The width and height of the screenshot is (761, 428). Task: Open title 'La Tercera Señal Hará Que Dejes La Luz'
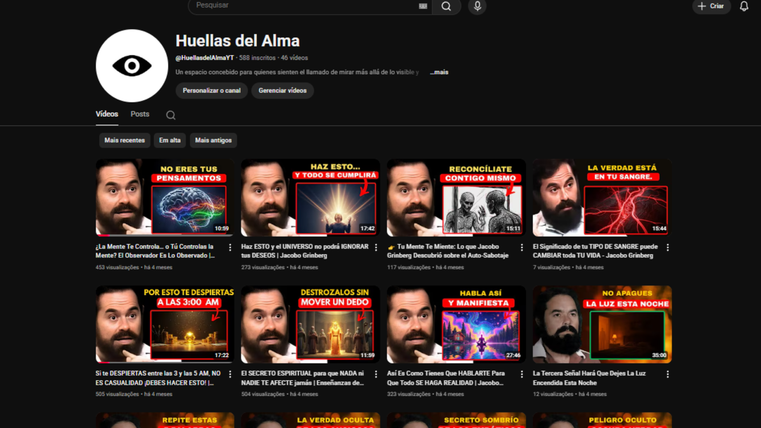pos(589,378)
